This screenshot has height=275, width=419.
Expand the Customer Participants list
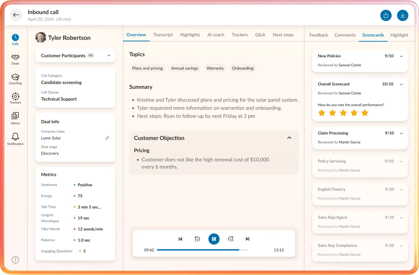click(108, 56)
